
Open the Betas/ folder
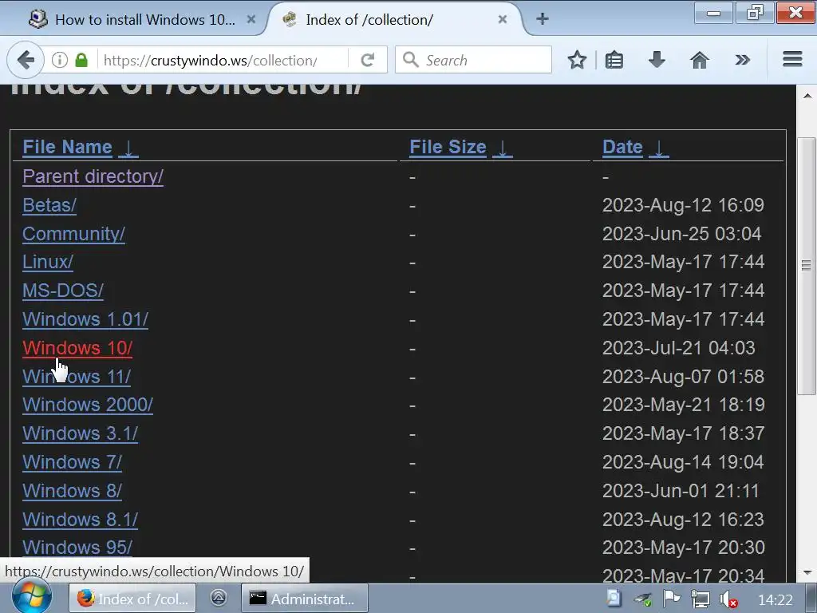(x=49, y=205)
